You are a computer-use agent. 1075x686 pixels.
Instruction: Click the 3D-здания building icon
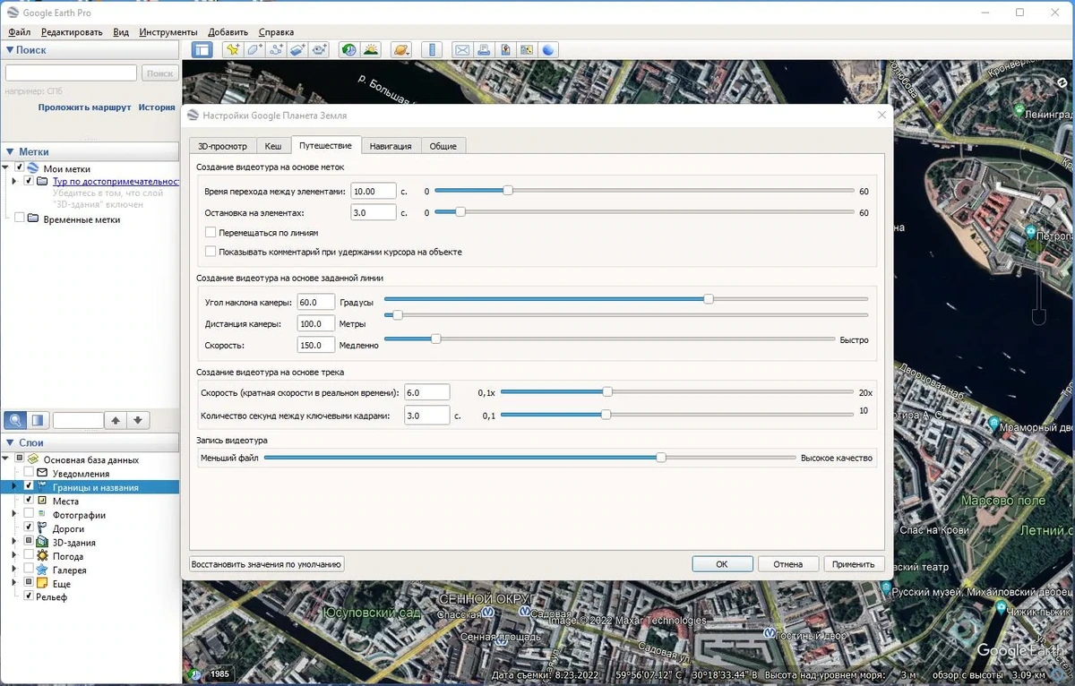[42, 542]
